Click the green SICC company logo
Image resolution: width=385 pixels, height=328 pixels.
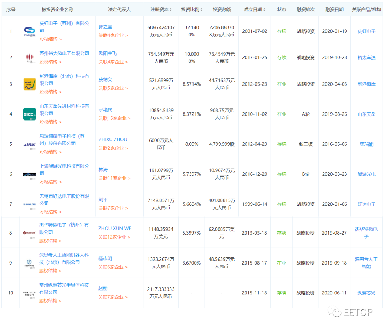click(30, 114)
